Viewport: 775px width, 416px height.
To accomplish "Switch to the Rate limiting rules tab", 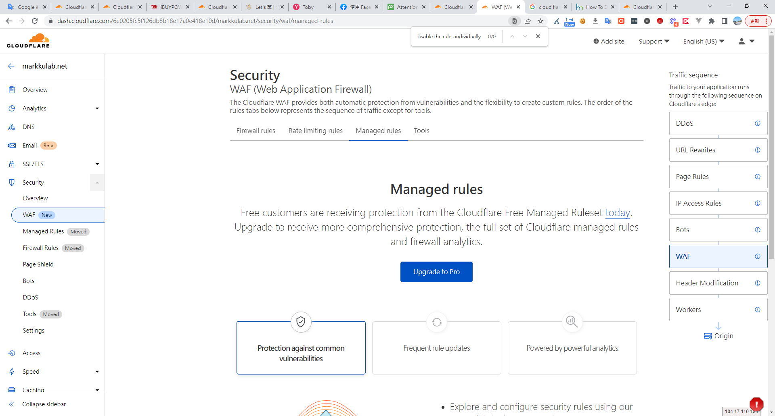I will tap(315, 131).
